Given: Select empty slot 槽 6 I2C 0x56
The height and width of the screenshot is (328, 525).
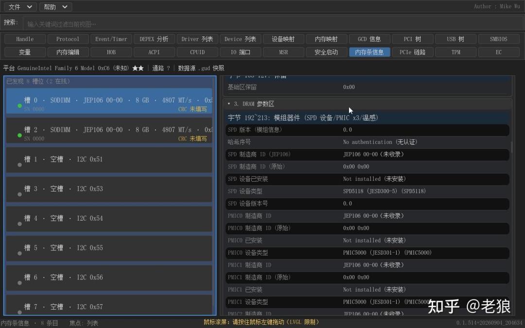Looking at the screenshot, I should coord(109,278).
